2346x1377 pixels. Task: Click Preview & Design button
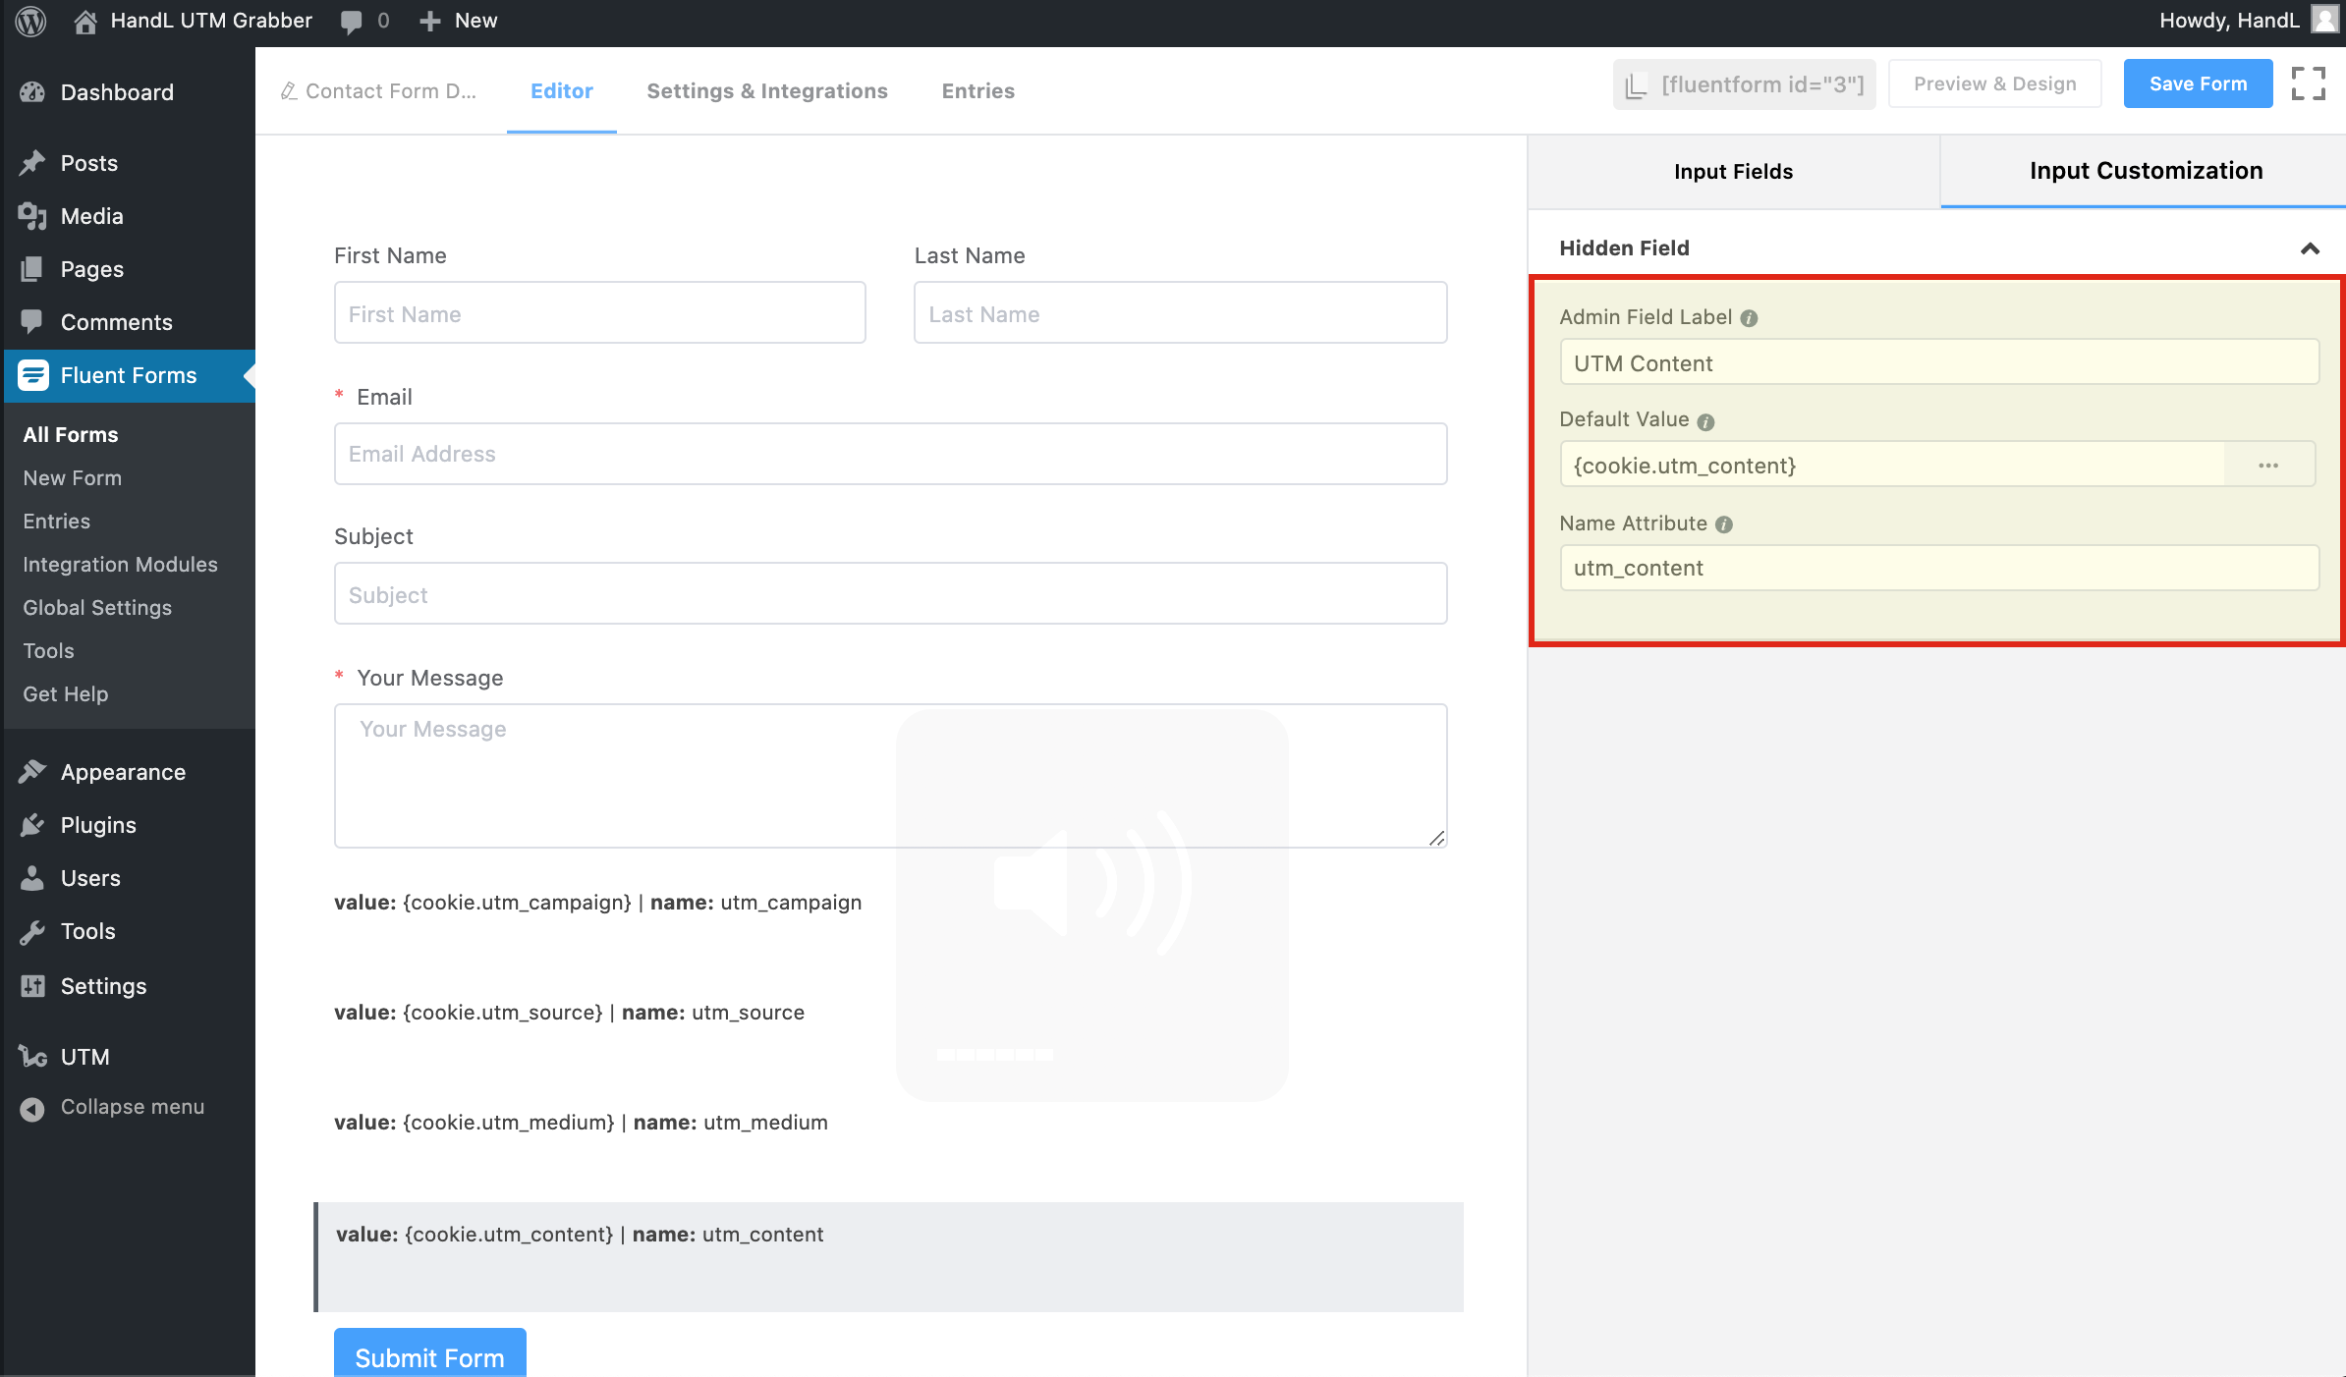[1994, 83]
